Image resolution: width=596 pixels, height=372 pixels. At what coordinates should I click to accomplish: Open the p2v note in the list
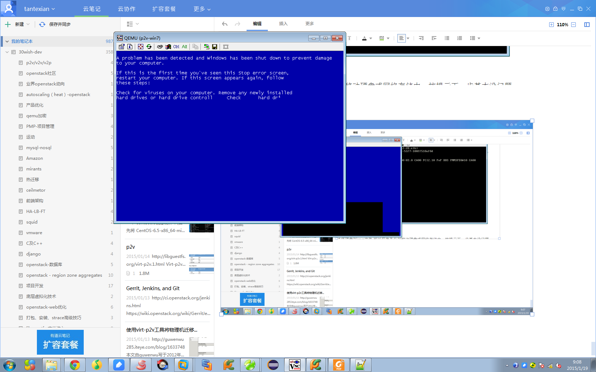[167, 260]
